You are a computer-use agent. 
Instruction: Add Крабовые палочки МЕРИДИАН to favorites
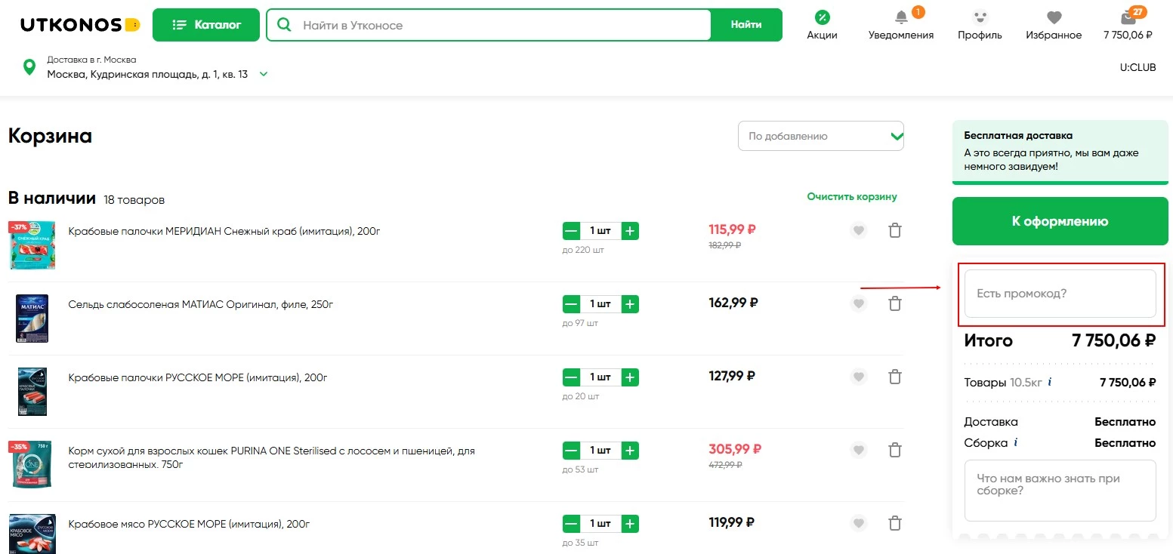click(858, 231)
